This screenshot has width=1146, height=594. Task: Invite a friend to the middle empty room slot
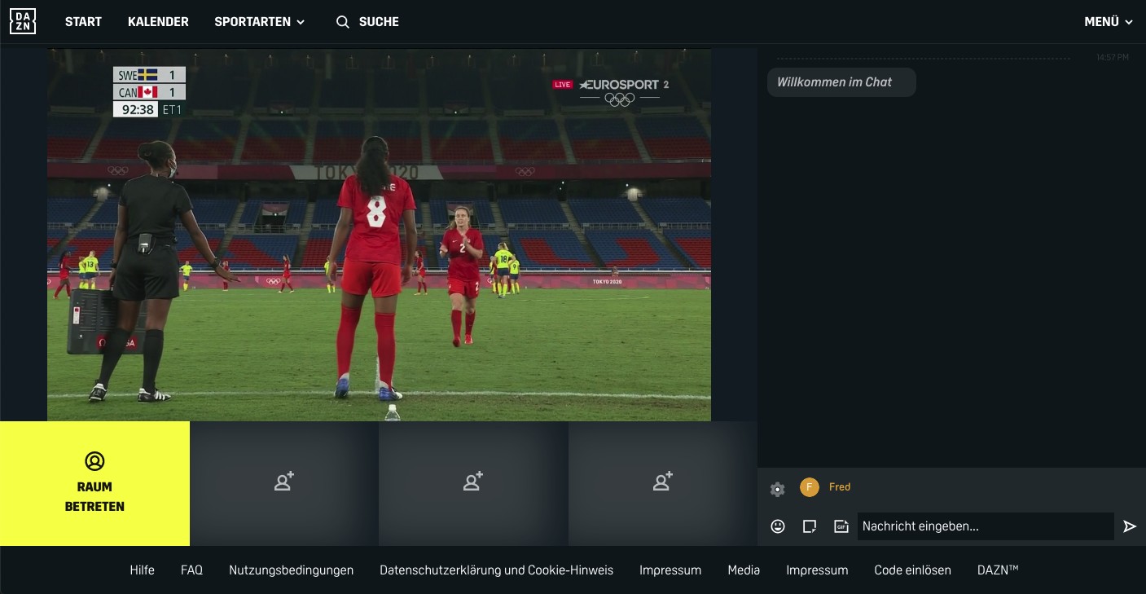click(473, 482)
